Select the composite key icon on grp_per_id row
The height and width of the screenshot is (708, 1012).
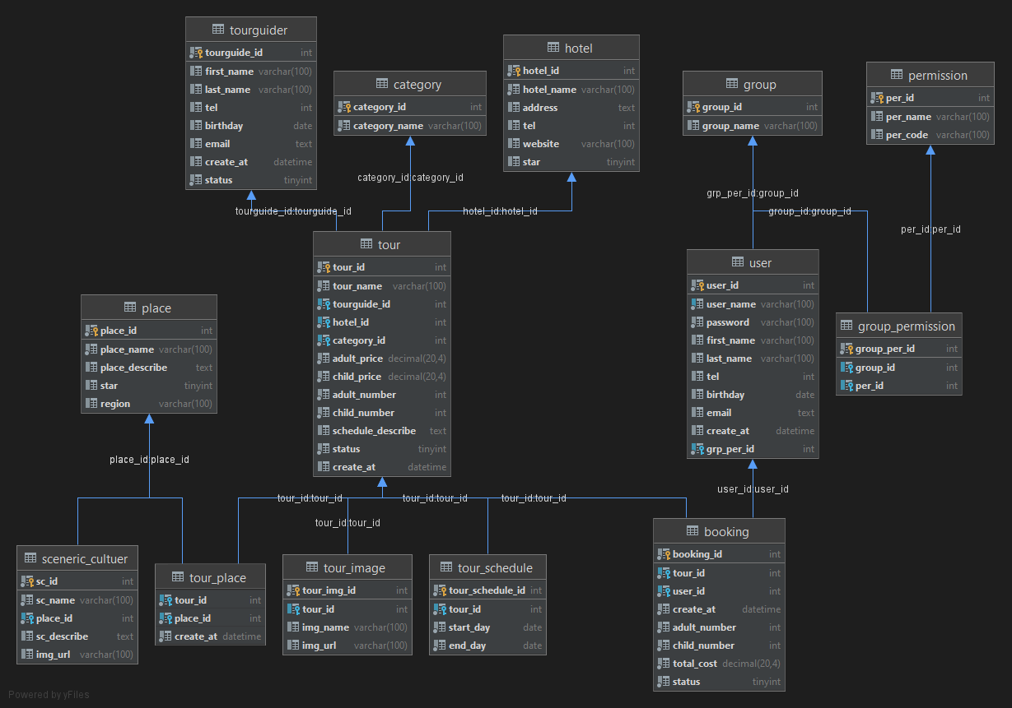click(697, 448)
